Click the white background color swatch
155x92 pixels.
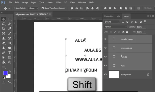tap(9, 76)
